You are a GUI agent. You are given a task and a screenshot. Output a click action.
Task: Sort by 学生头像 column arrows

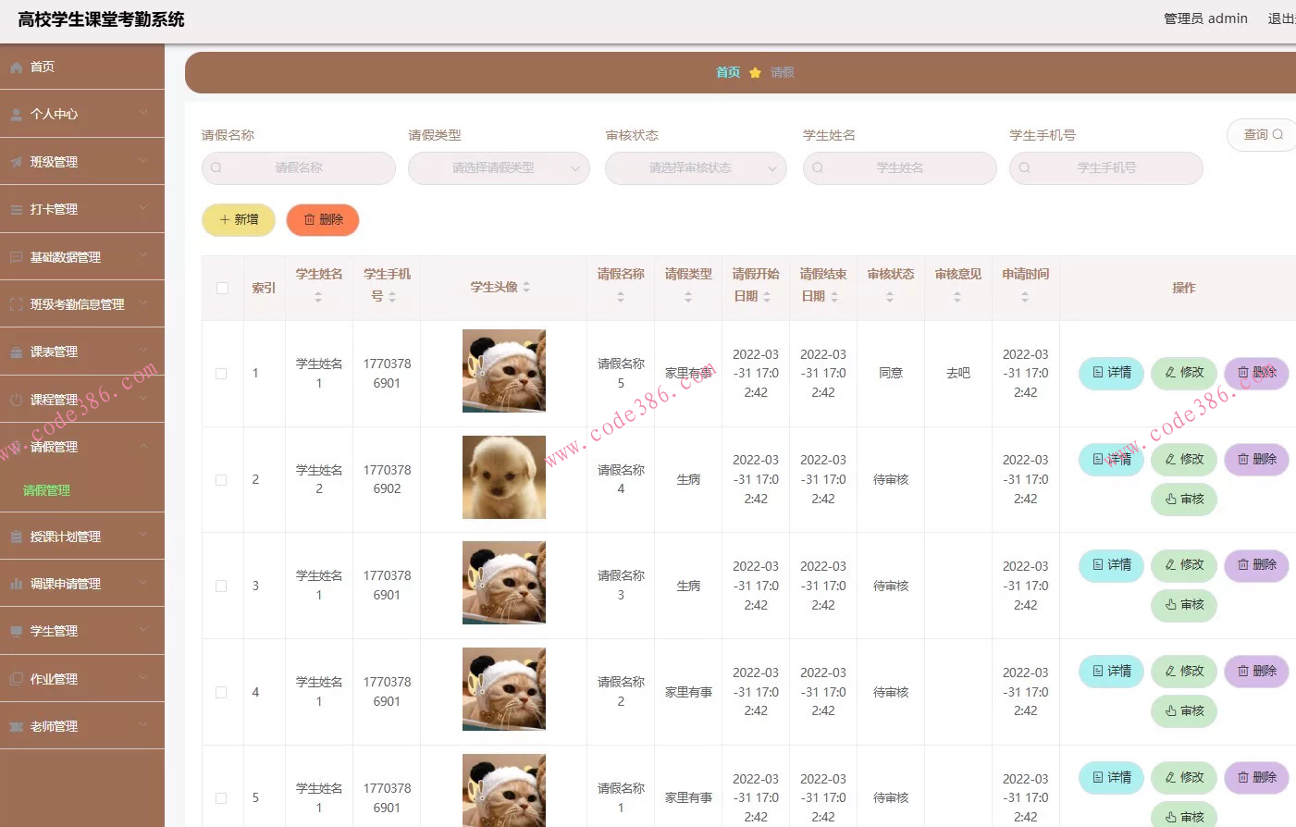pos(526,288)
